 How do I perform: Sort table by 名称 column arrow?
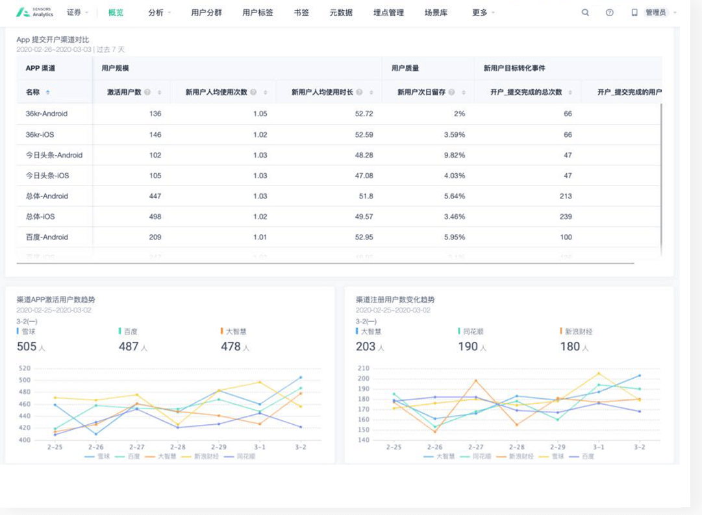[47, 92]
